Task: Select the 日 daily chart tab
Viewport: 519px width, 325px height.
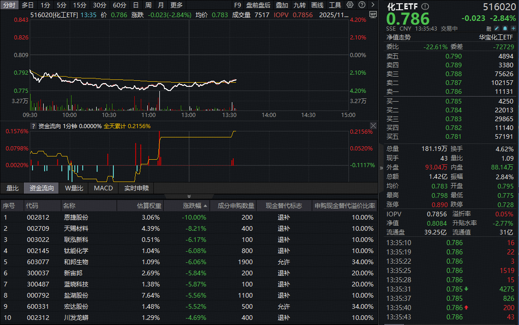Action: coord(136,5)
